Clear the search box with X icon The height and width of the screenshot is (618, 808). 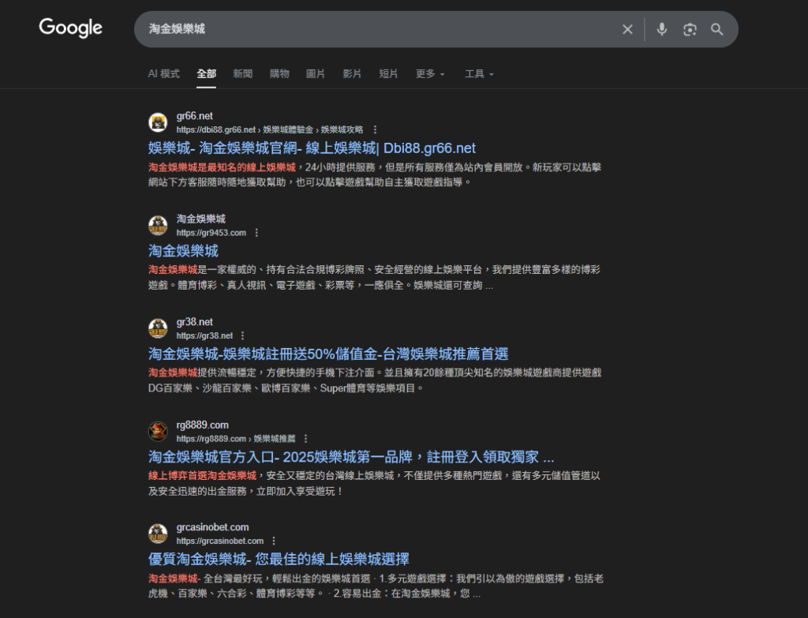[627, 29]
